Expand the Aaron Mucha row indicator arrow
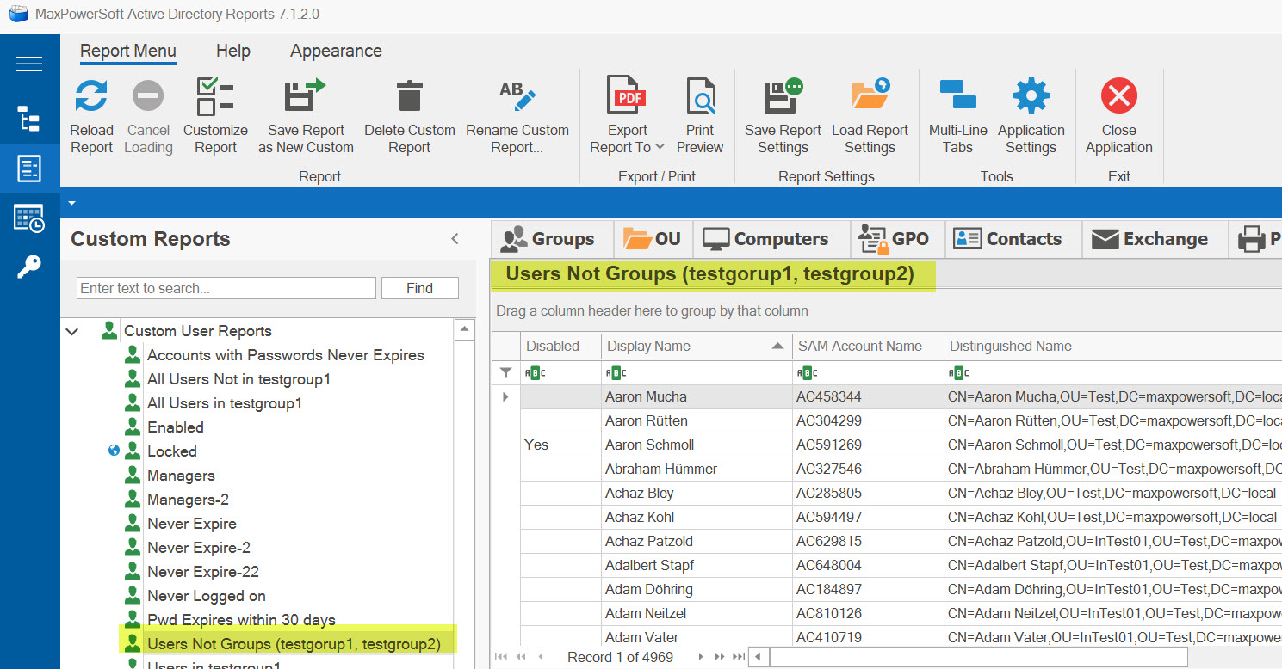 point(505,397)
